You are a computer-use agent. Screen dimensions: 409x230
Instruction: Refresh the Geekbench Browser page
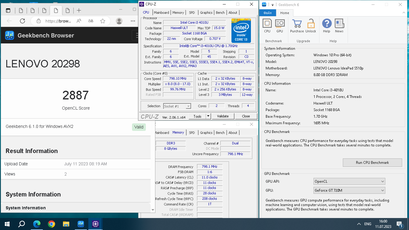click(22, 21)
